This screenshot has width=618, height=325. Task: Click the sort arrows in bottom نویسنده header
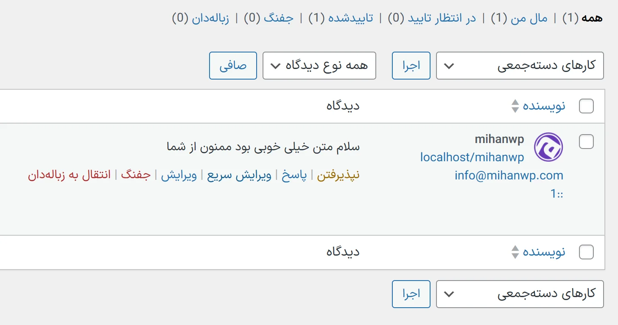[x=515, y=252]
